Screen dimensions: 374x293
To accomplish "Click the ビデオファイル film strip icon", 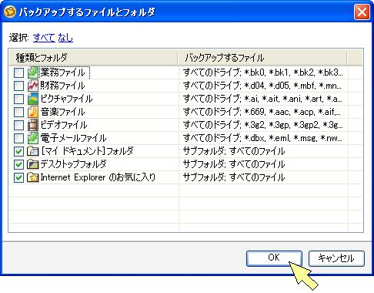I will coord(33,125).
